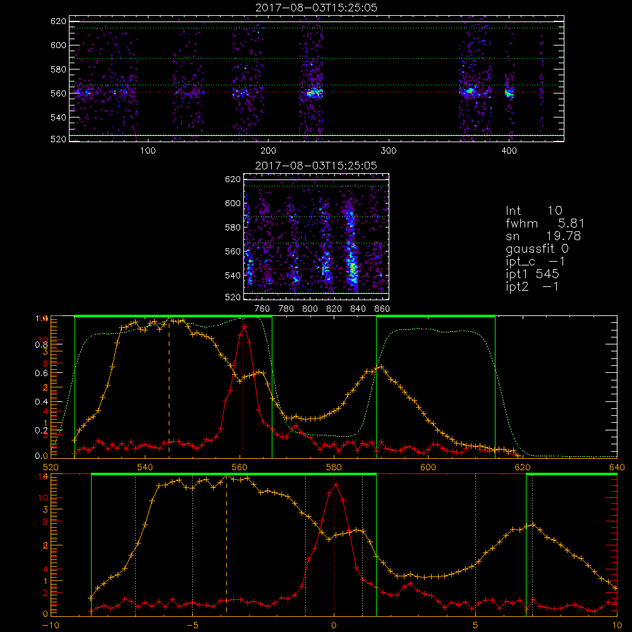Click the orange x-axis label 5 on bottom plot
This screenshot has height=632, width=632.
476,626
